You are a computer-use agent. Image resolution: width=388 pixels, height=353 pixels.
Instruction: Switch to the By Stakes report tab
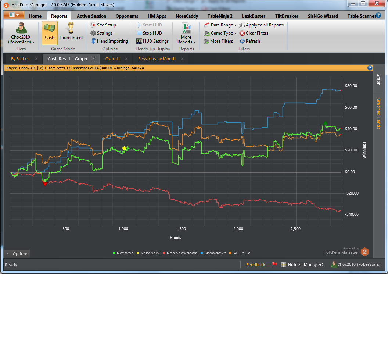(20, 59)
